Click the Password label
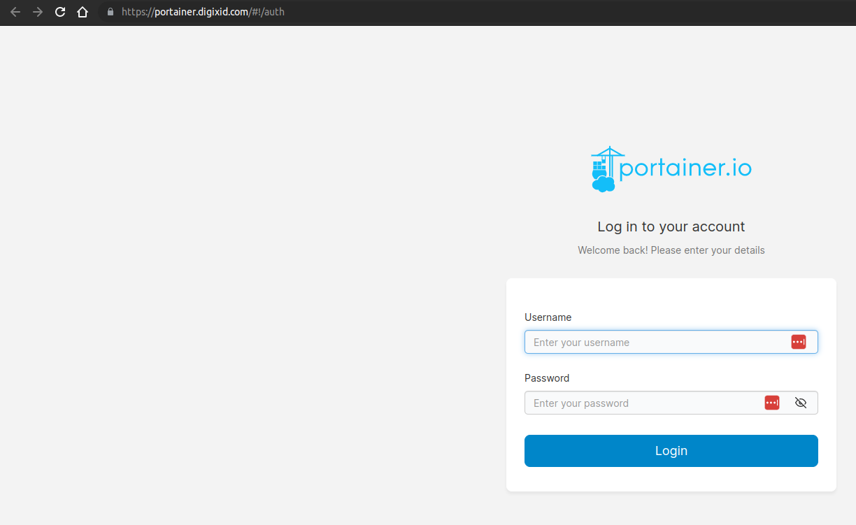This screenshot has height=525, width=856. [547, 378]
